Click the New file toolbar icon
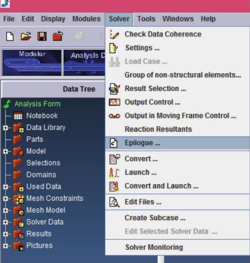The image size is (250, 263). point(10,37)
